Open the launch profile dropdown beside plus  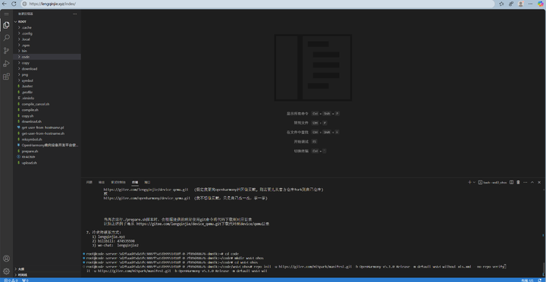point(473,182)
